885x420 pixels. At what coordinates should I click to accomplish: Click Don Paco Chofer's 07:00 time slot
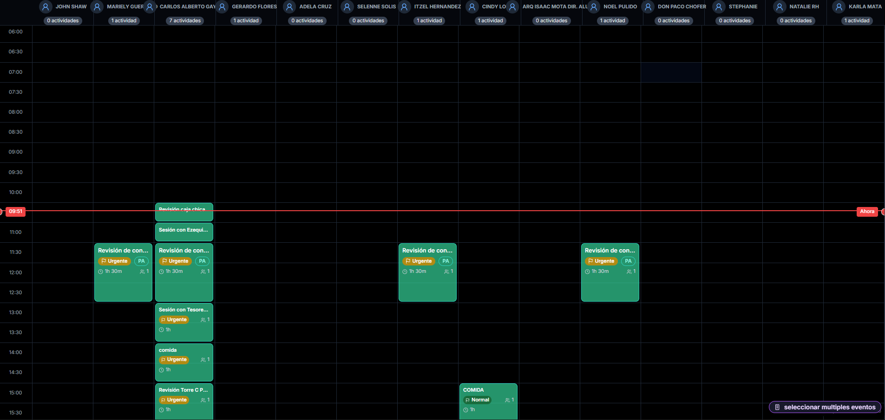point(671,72)
